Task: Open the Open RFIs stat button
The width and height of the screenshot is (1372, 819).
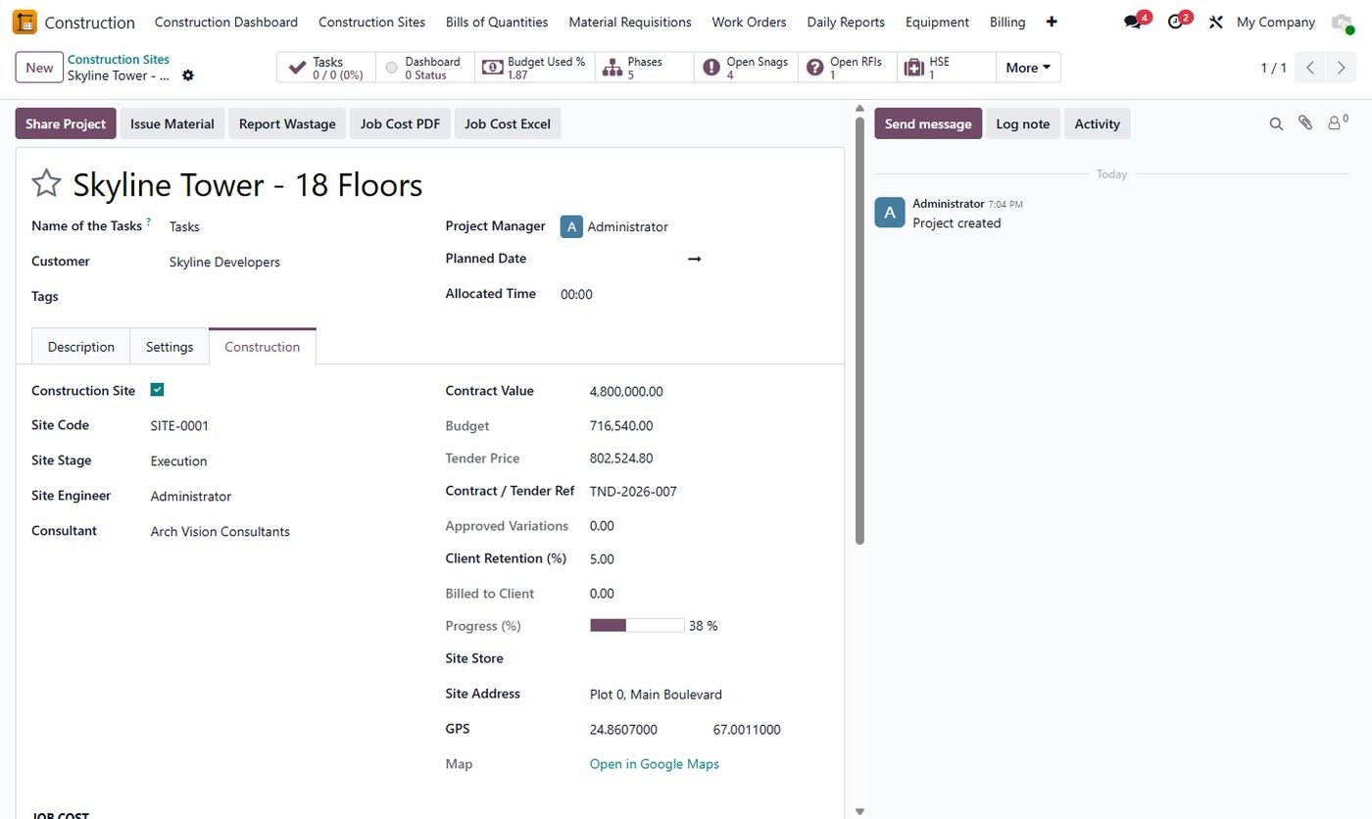Action: [x=848, y=68]
